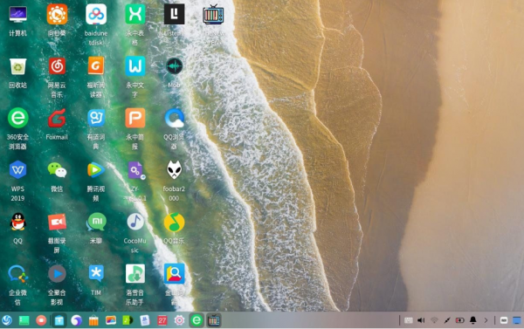Image resolution: width=524 pixels, height=329 pixels.
Task: Select the orange sunflower desktop icon
Action: coord(57,14)
